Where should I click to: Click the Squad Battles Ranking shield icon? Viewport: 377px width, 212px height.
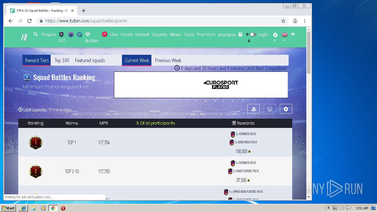(27, 77)
